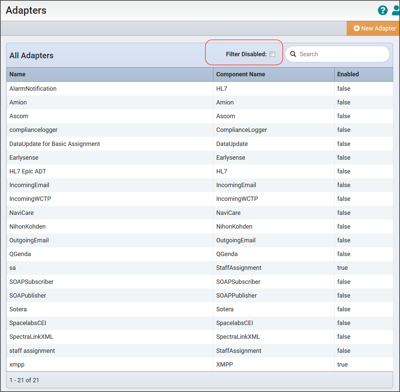
Task: Click the help question mark icon
Action: 383,10
